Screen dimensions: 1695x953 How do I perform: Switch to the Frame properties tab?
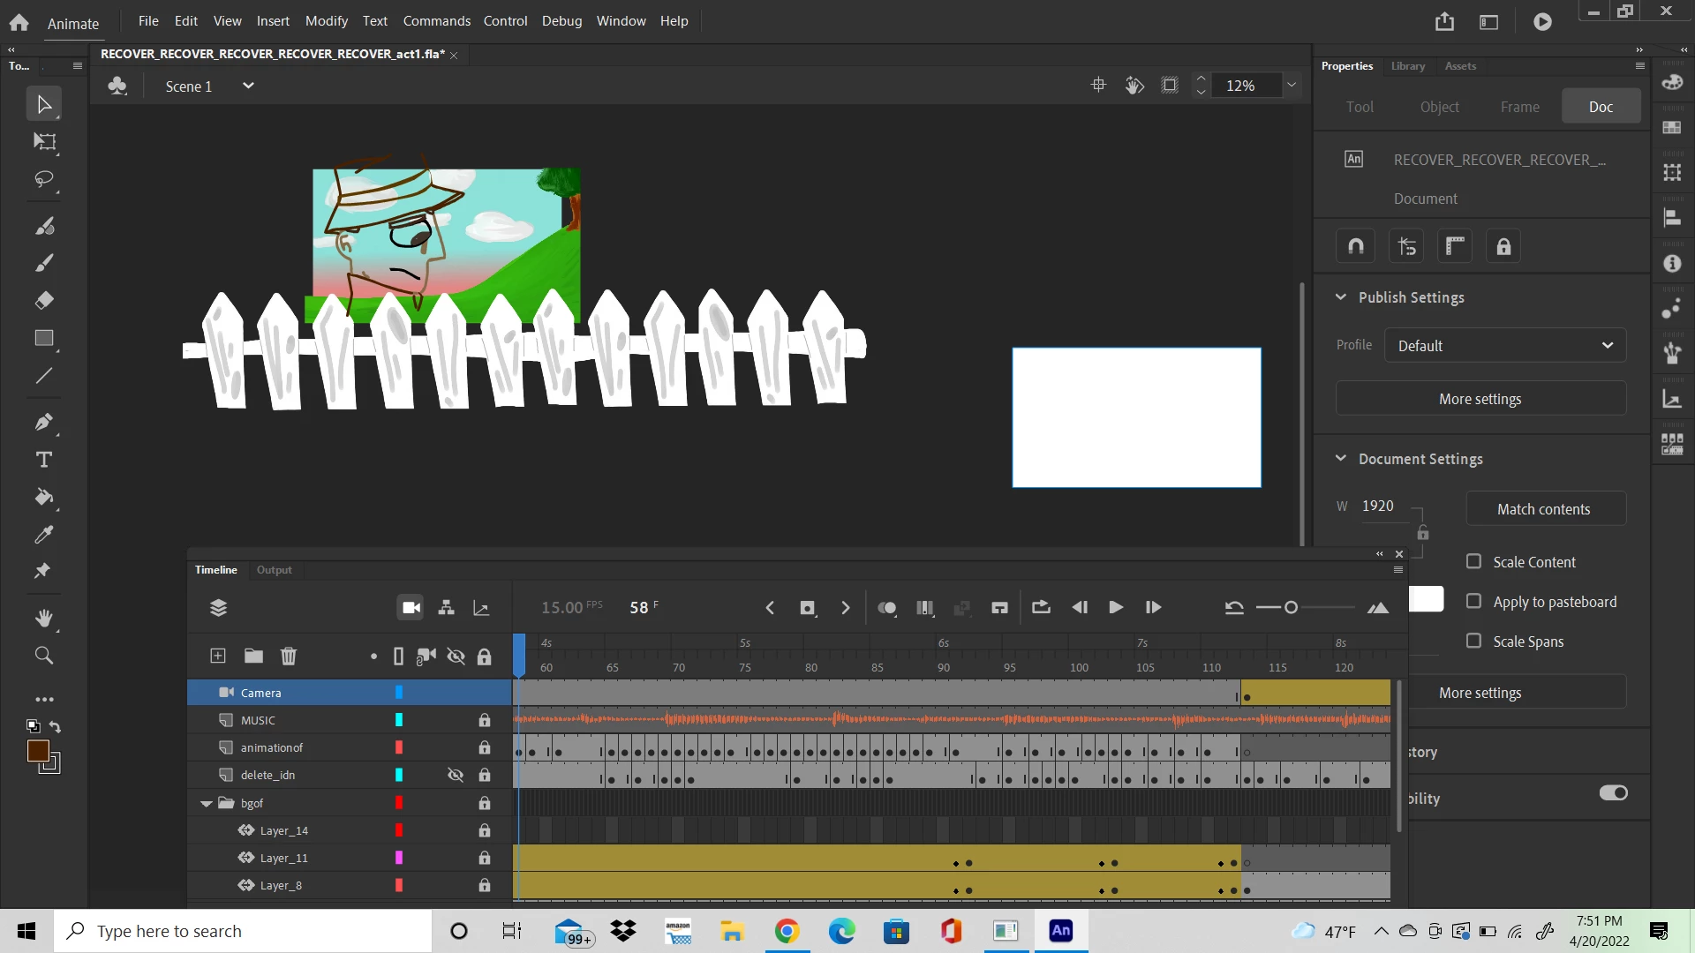[x=1519, y=107]
